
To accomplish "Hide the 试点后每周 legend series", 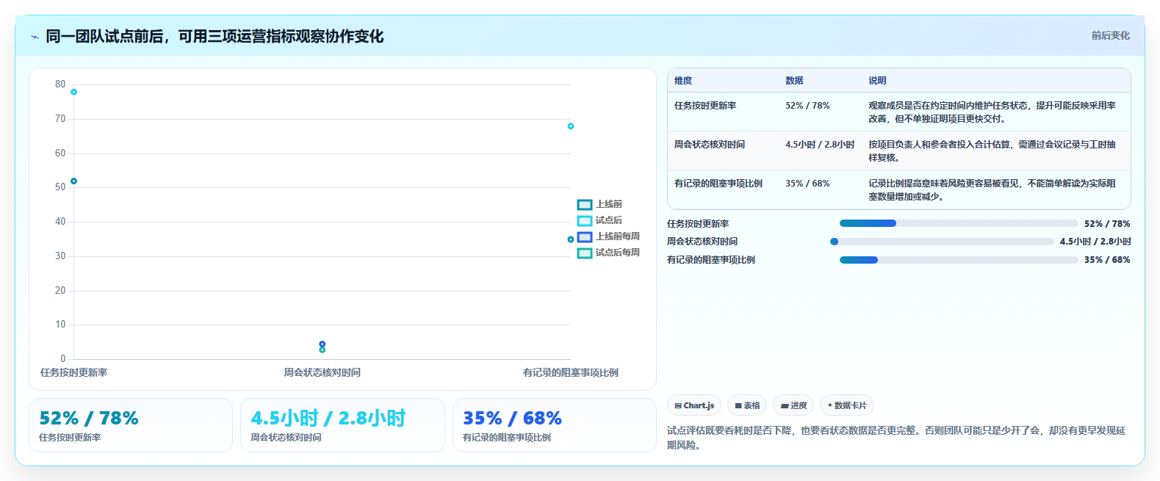I will click(608, 253).
